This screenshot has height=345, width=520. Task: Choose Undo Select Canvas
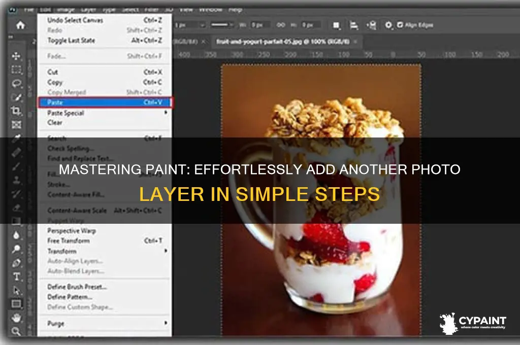105,20
